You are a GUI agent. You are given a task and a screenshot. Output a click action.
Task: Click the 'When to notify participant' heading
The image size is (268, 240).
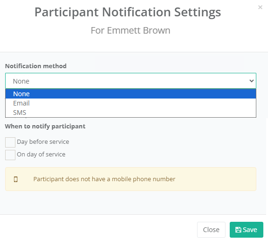(x=45, y=127)
